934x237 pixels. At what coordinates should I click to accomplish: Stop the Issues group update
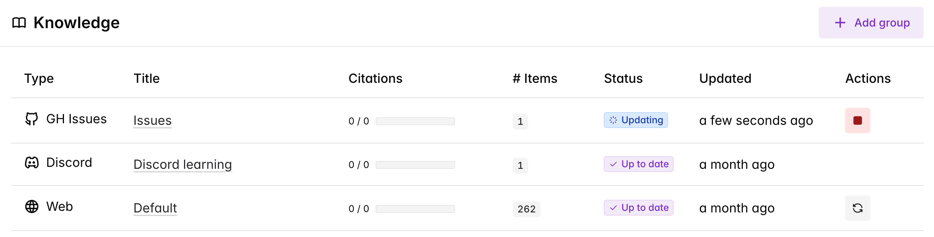(x=857, y=120)
